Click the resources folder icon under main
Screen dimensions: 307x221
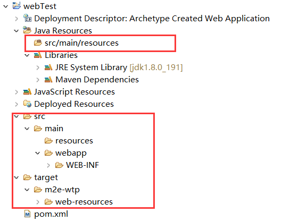tap(48, 141)
